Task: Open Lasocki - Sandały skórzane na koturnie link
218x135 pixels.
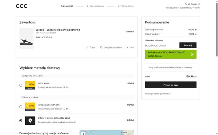Action: pos(58,30)
